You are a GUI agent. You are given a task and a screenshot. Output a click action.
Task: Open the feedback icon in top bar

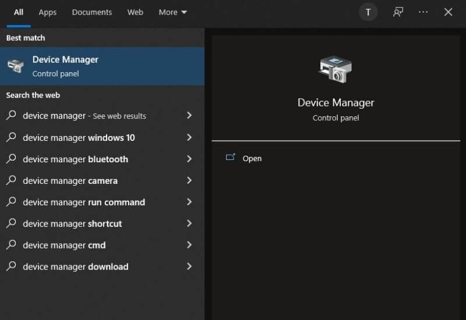(398, 12)
